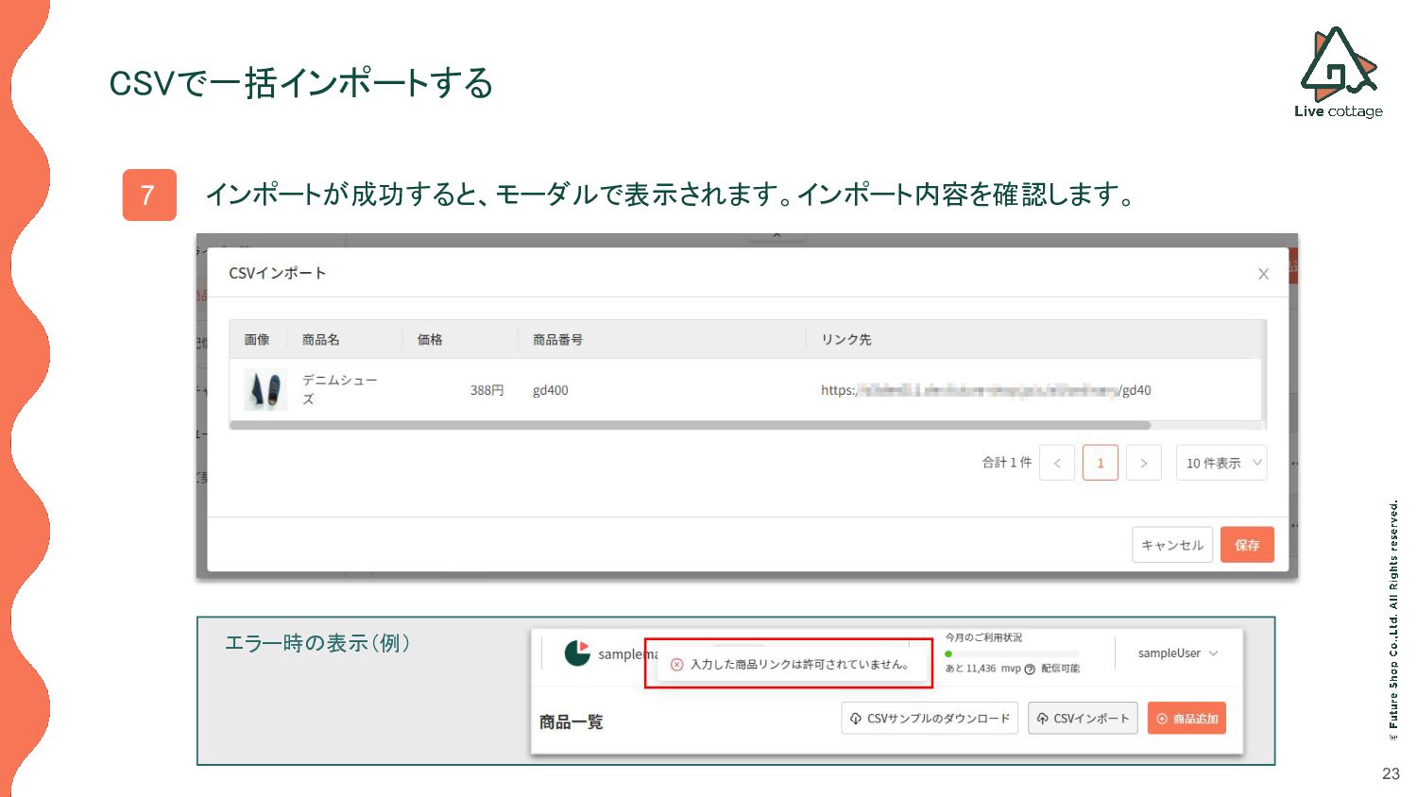The height and width of the screenshot is (797, 1417).
Task: Click the 今月のご利用状況 label
Action: pyautogui.click(x=983, y=637)
